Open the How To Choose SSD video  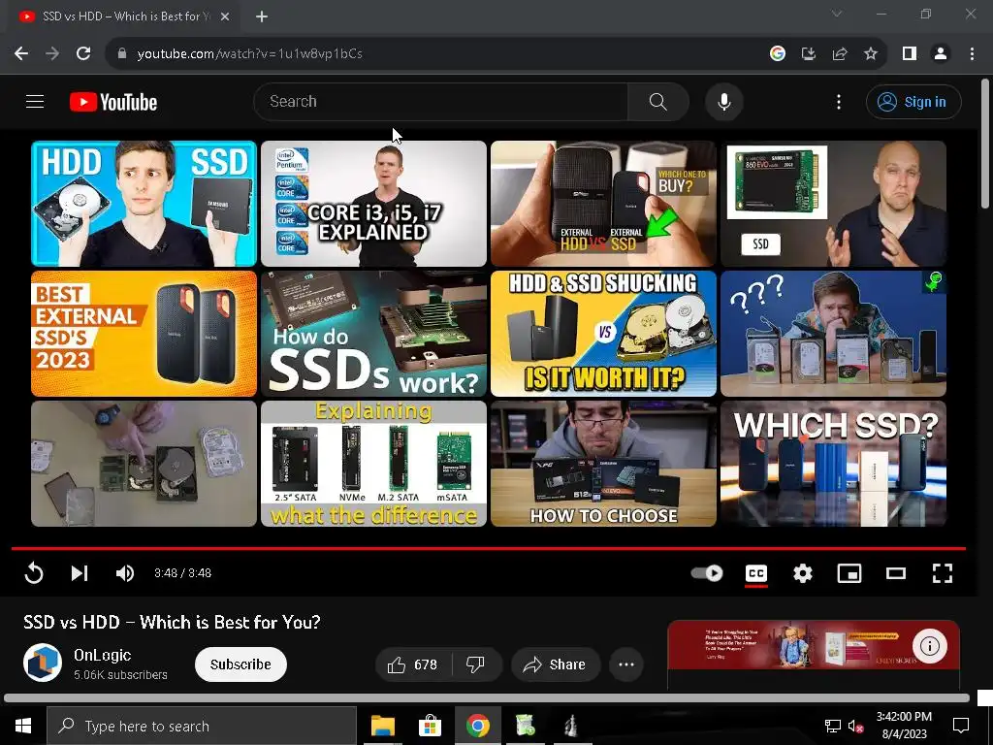[603, 463]
